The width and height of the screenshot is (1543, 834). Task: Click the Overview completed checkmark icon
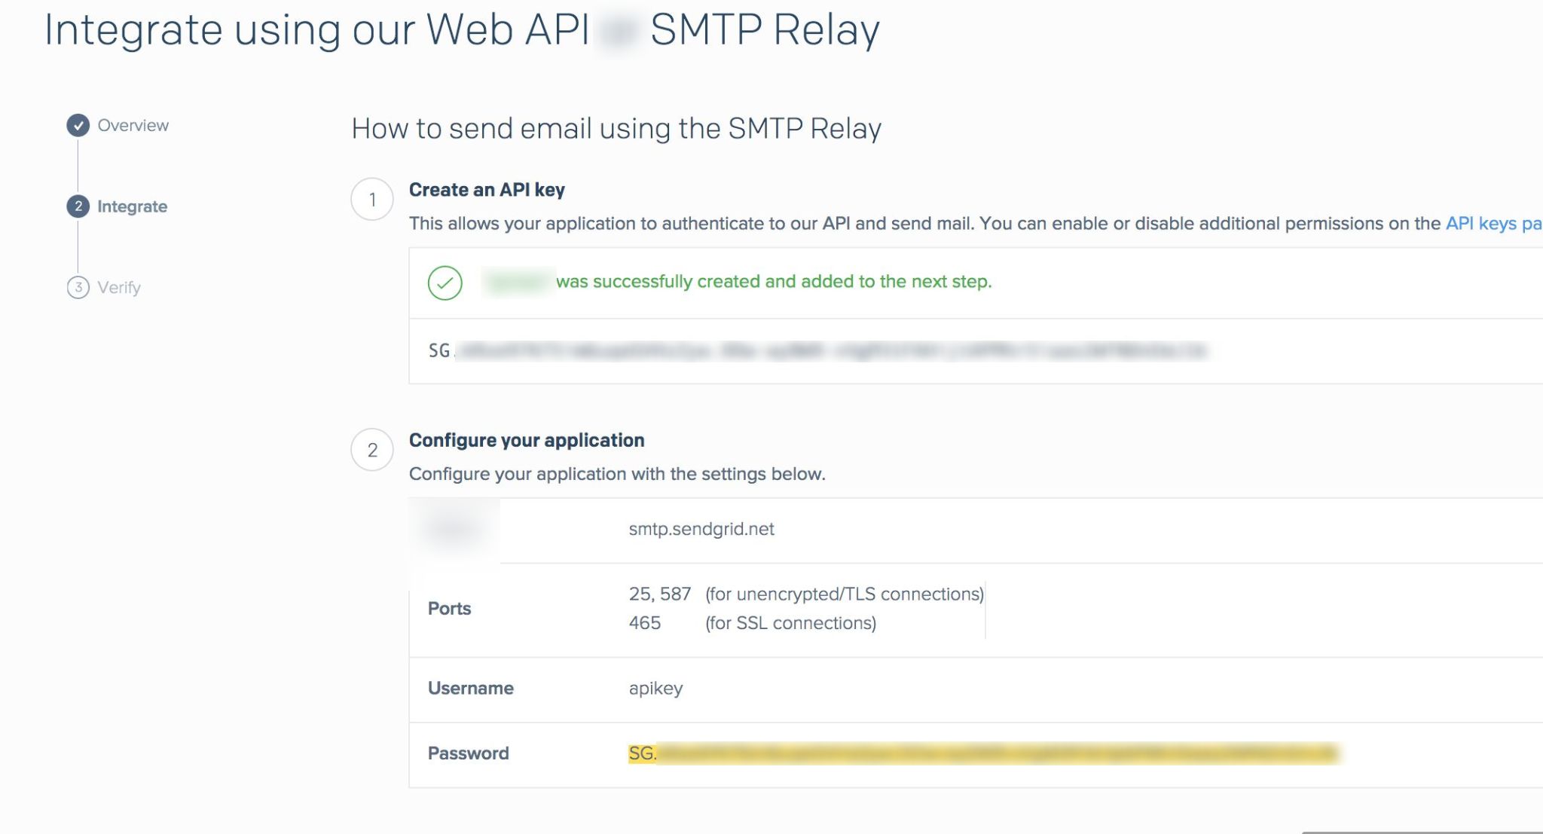click(x=78, y=125)
